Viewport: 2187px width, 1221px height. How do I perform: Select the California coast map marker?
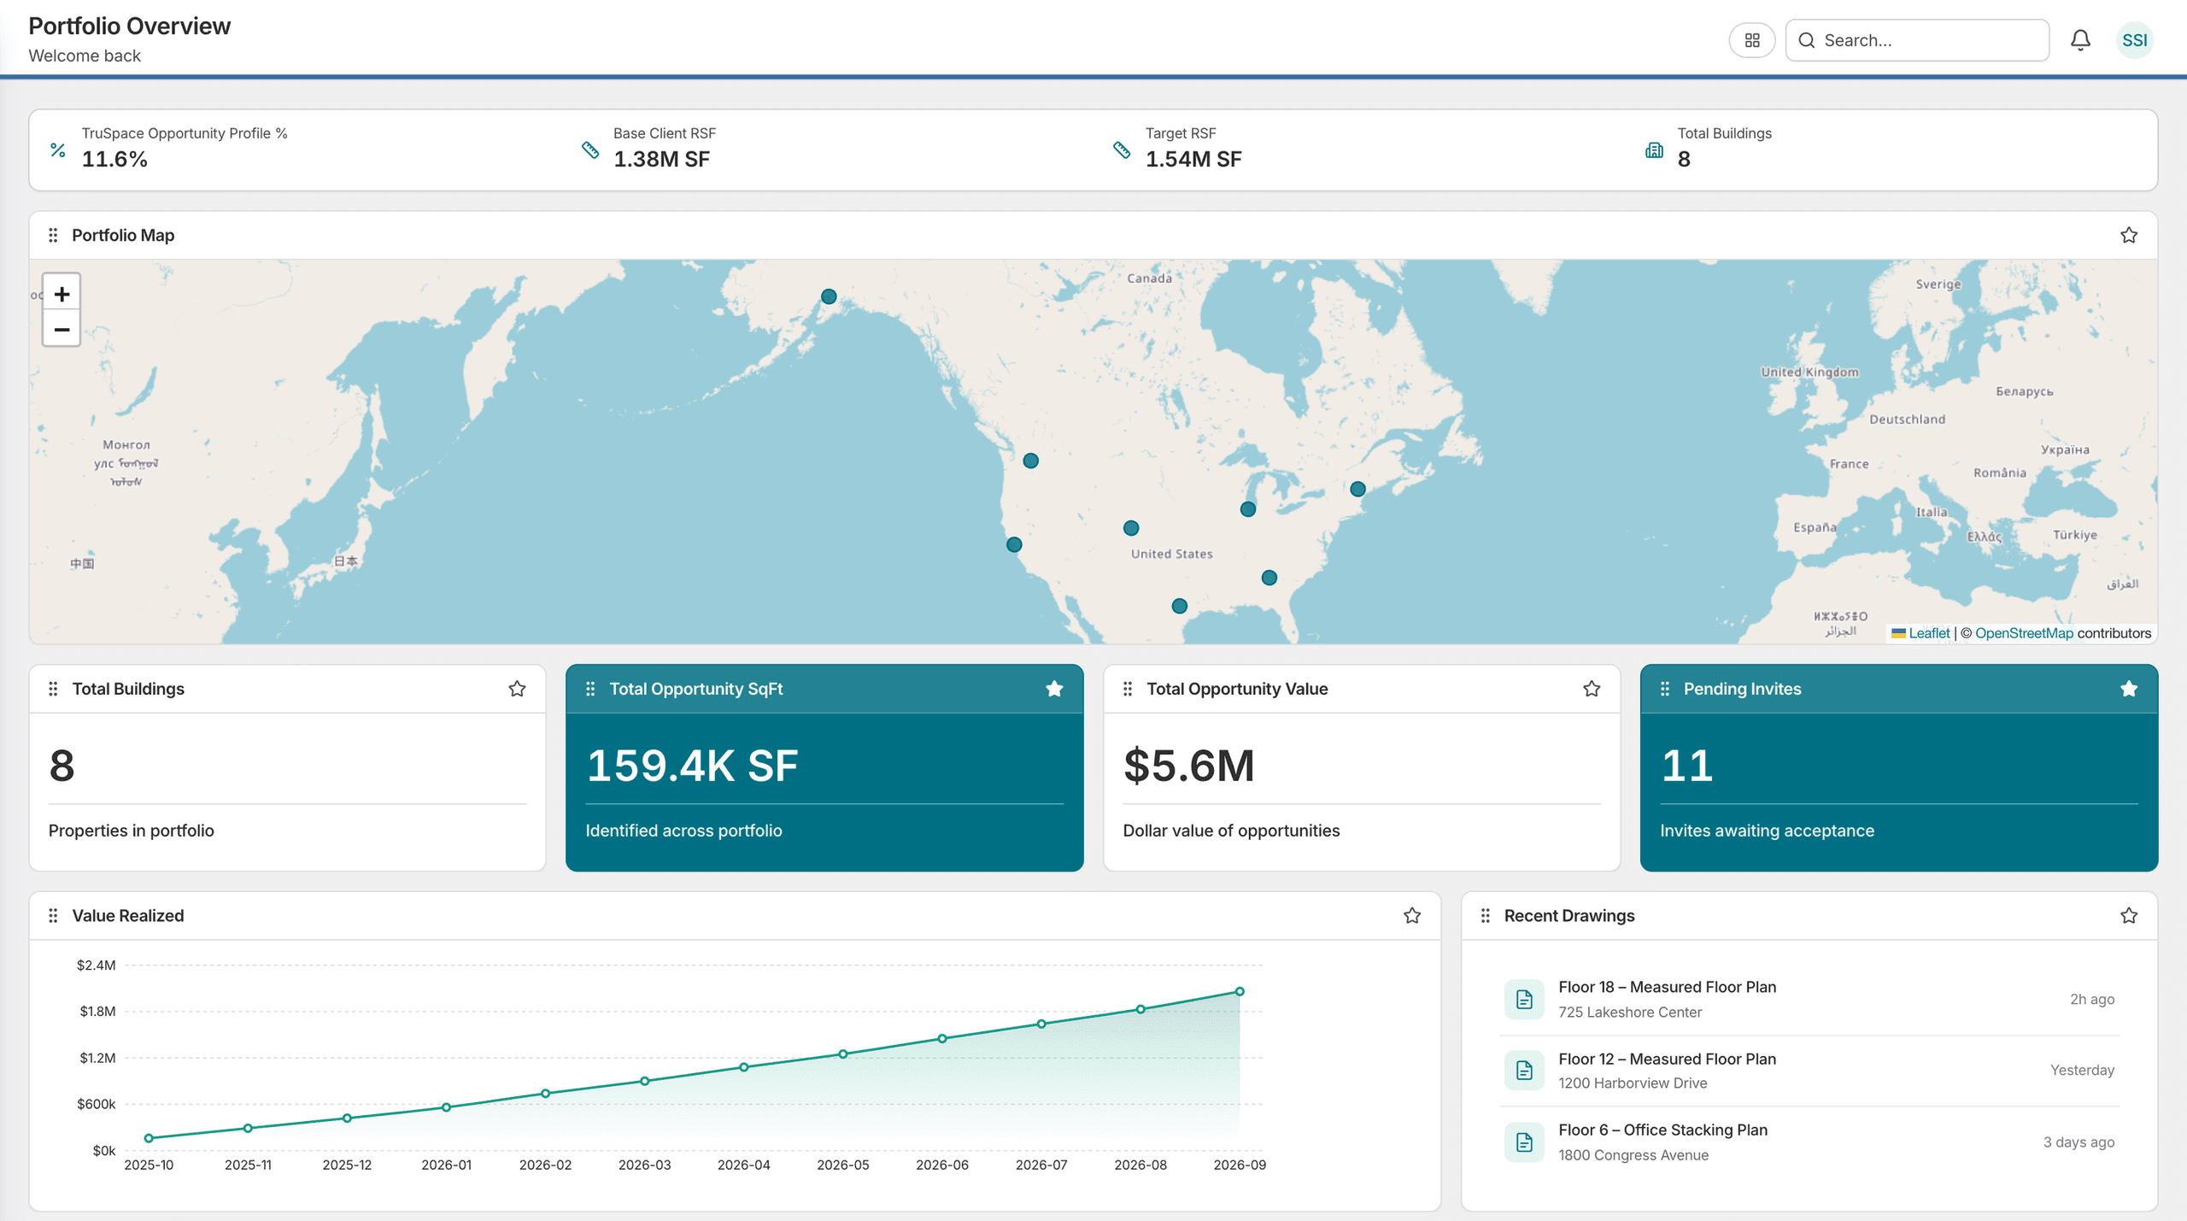point(1013,544)
